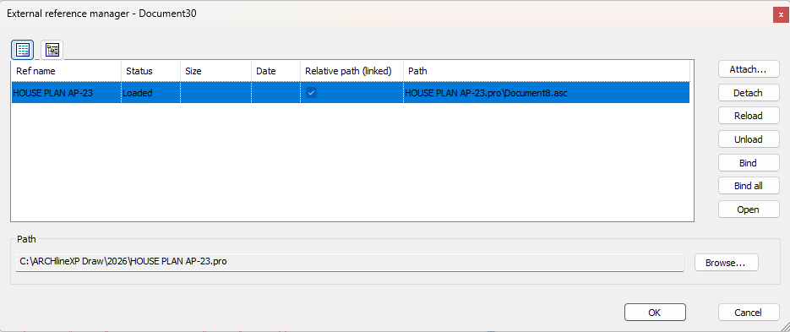This screenshot has width=790, height=332.
Task: Click the Attach... button
Action: [749, 69]
